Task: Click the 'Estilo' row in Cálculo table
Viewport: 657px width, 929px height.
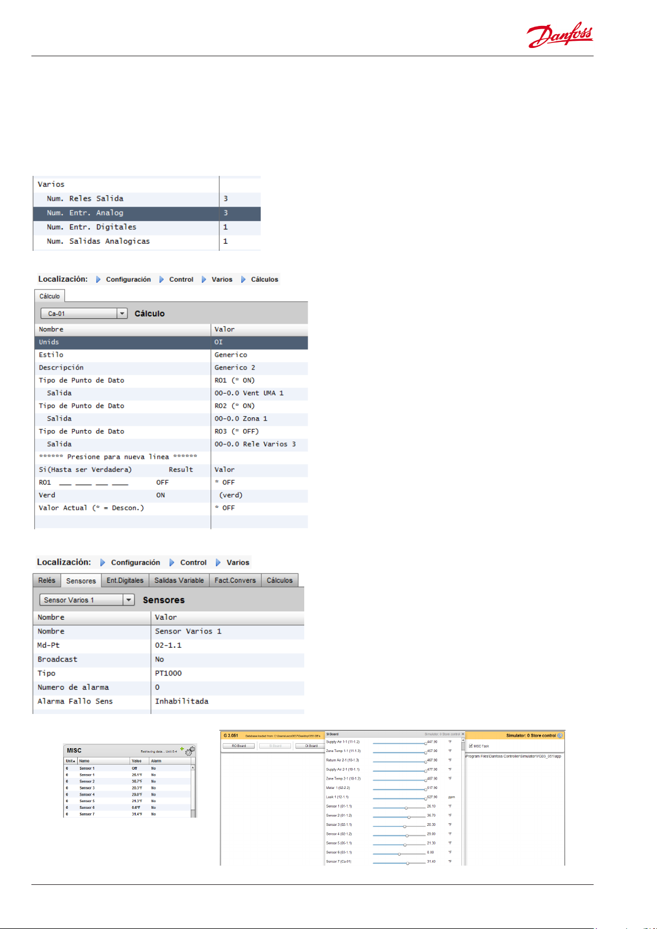Action: 171,355
